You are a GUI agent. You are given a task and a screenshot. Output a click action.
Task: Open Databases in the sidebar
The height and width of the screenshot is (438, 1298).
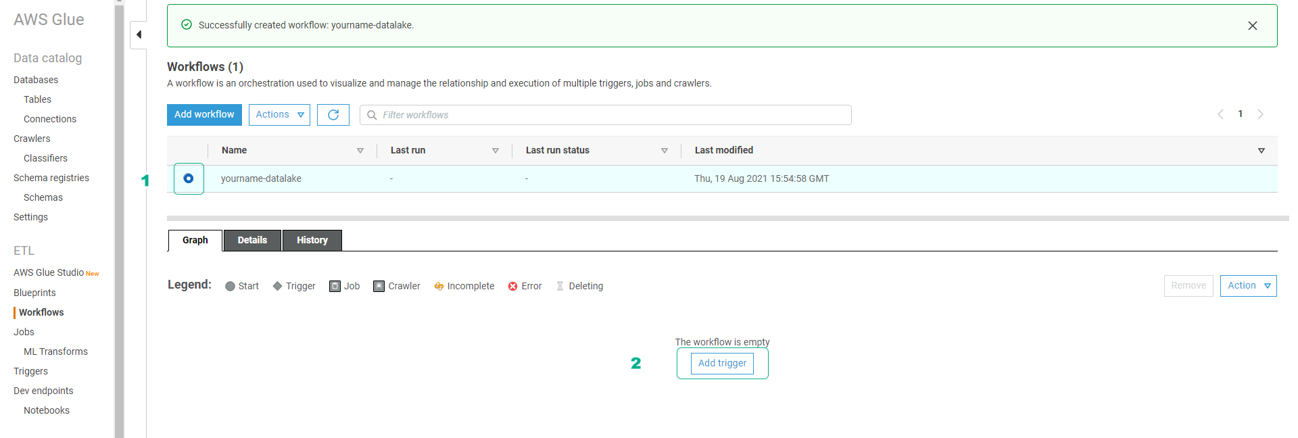[36, 80]
